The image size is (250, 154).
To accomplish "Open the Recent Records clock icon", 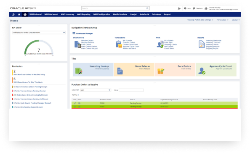I will pos(13,14).
